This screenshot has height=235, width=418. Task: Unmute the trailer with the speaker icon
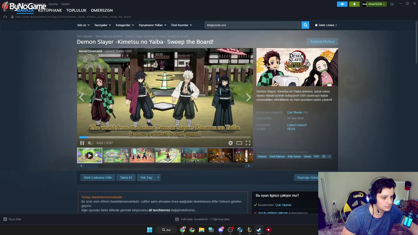point(90,143)
